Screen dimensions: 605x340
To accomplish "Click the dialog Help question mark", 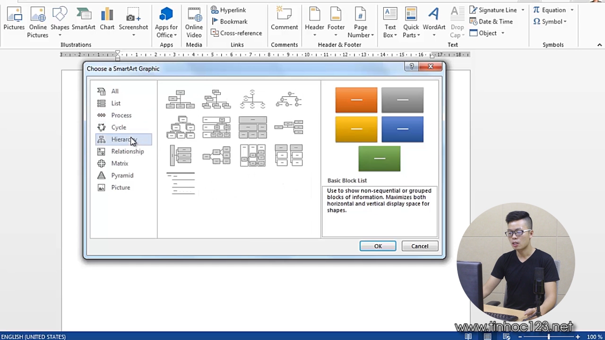I will point(412,67).
